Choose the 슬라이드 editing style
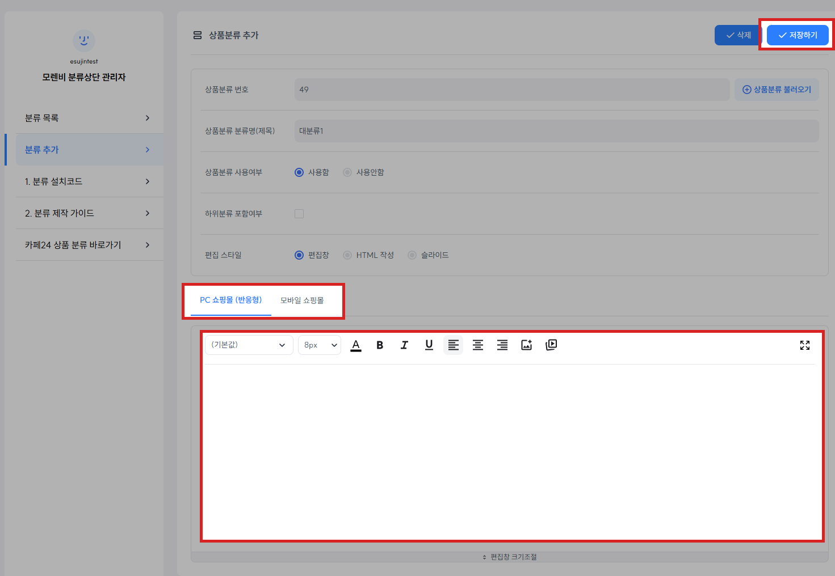Screen dimensions: 835x576 (412, 255)
